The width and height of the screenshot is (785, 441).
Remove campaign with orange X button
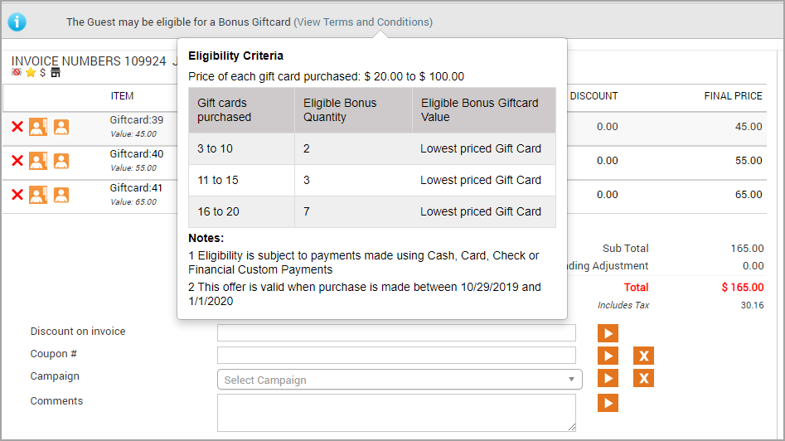pos(643,378)
